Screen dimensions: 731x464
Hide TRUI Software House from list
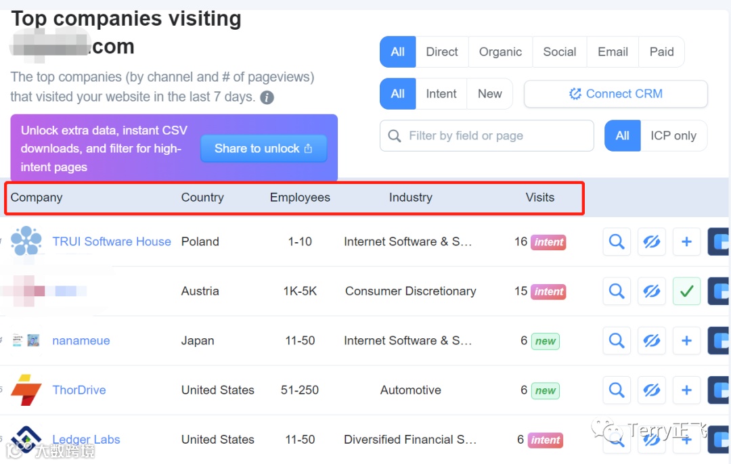[x=651, y=241]
